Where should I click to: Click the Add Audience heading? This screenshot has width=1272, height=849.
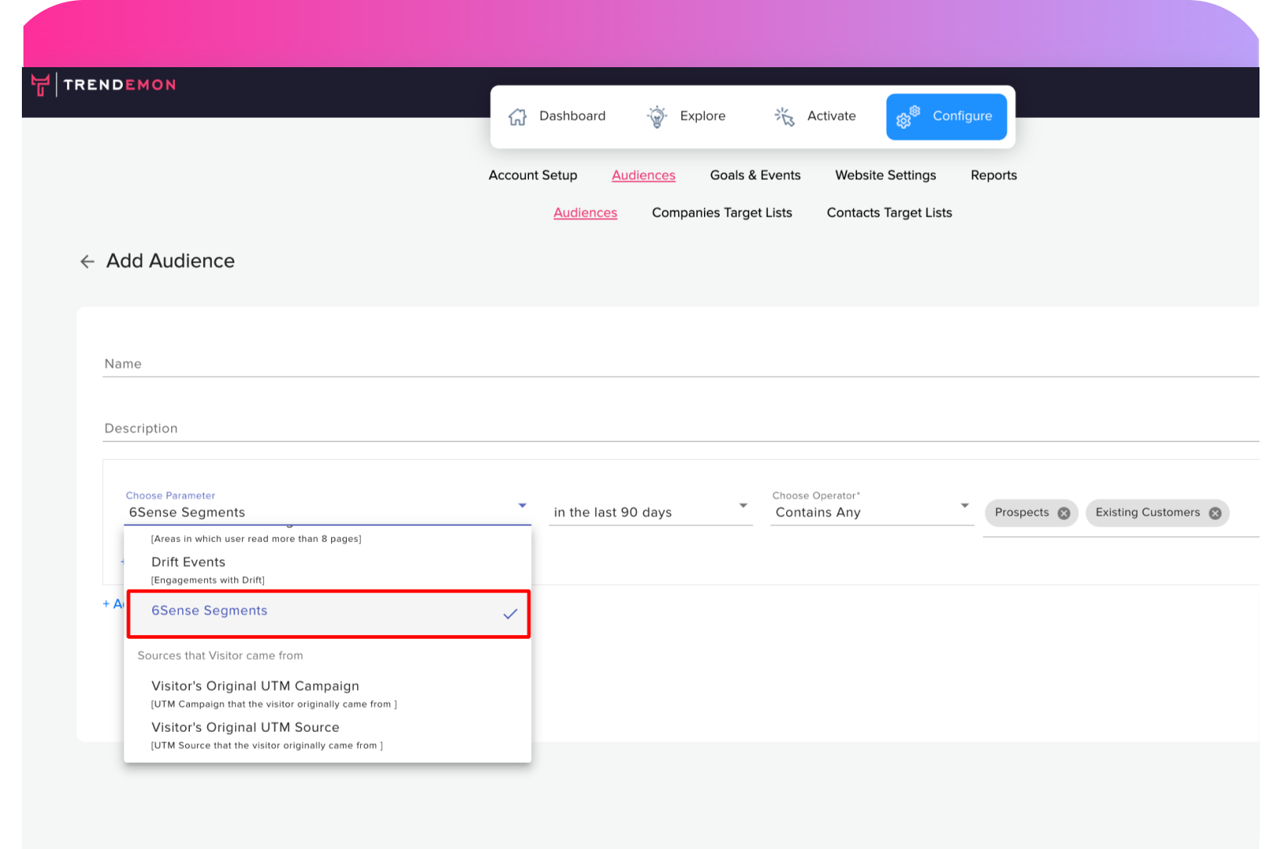click(x=170, y=261)
